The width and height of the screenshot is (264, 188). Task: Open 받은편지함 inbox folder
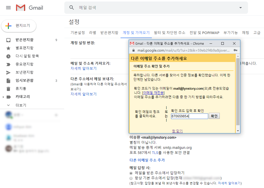pyautogui.click(x=25, y=40)
